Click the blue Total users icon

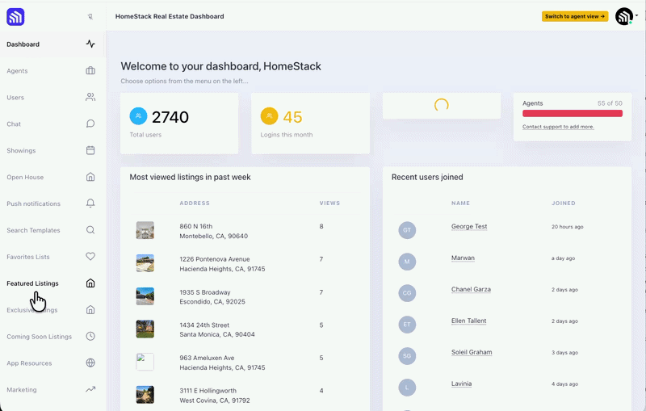[138, 116]
